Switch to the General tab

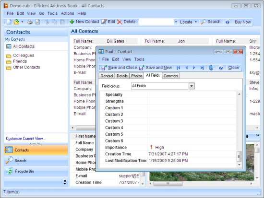tap(107, 76)
